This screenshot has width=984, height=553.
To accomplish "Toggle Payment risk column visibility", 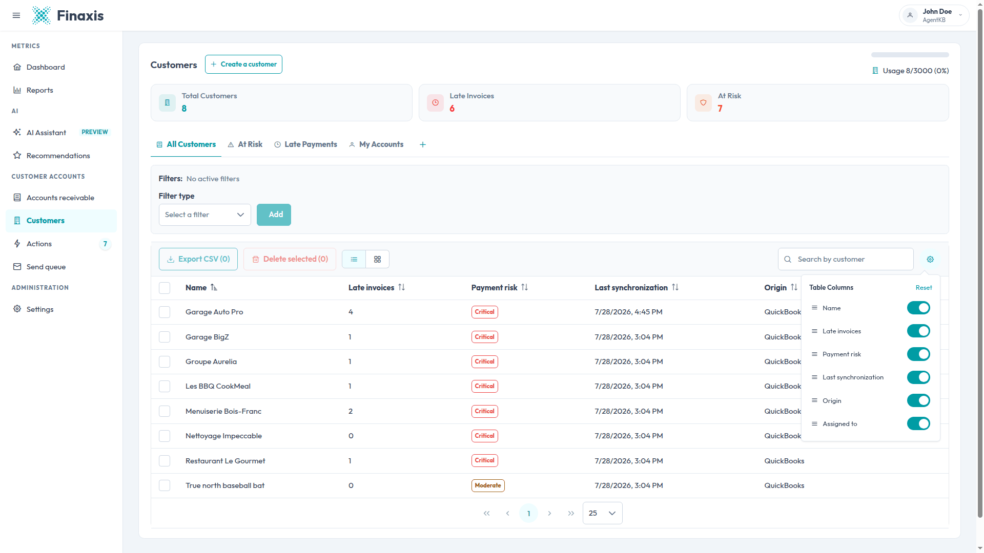I will point(918,354).
